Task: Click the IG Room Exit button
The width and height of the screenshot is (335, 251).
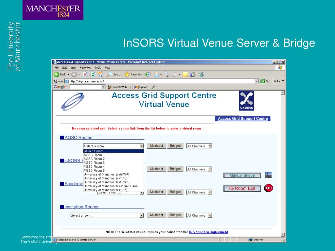Action: coord(242,188)
